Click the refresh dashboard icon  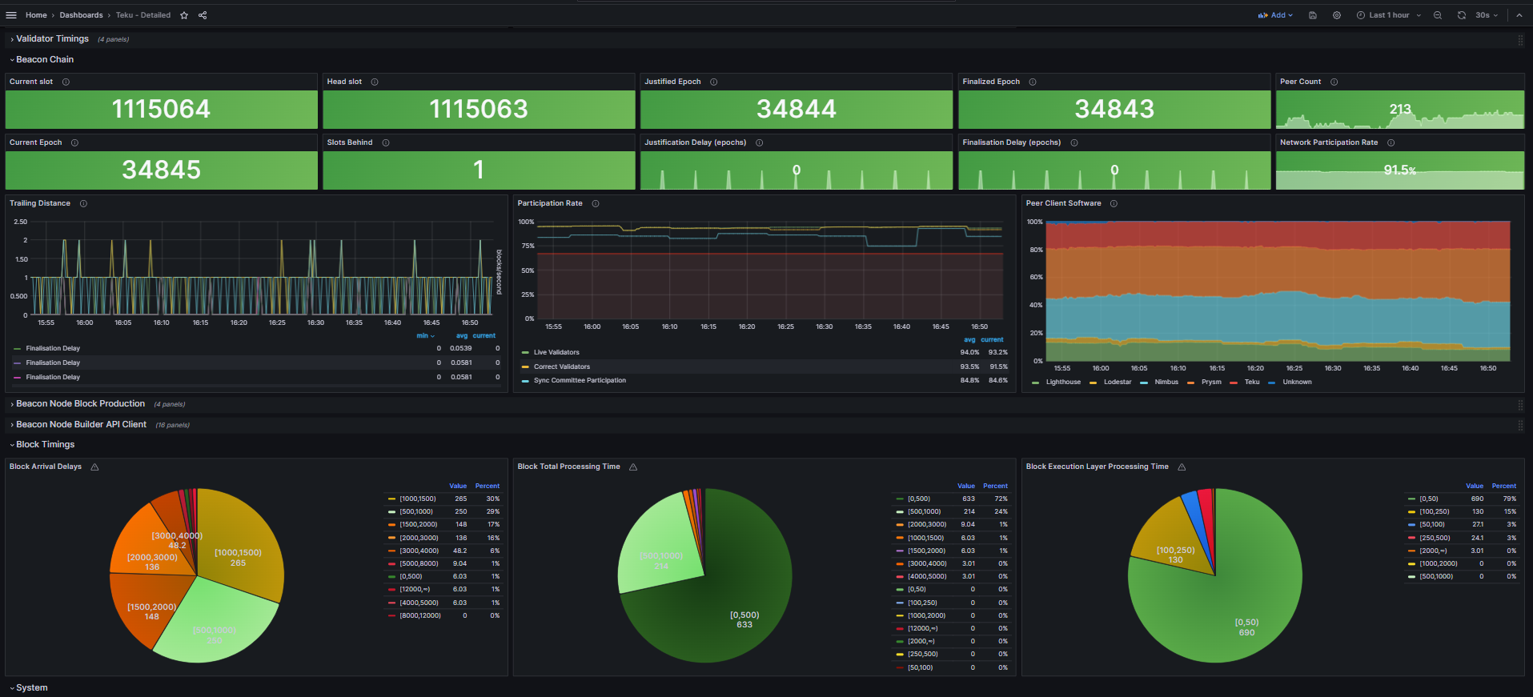1462,15
